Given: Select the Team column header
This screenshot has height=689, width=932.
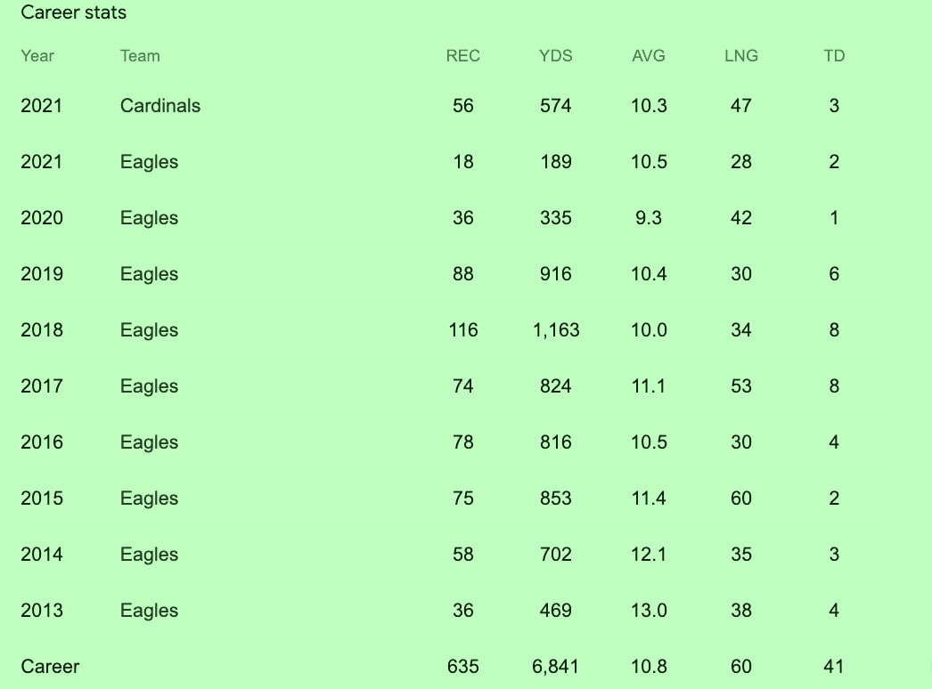Looking at the screenshot, I should coord(140,56).
